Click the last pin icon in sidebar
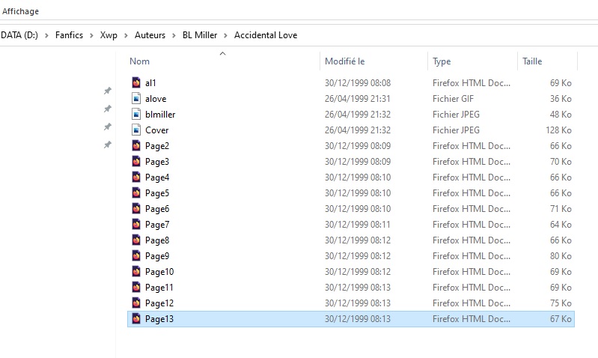 click(107, 145)
